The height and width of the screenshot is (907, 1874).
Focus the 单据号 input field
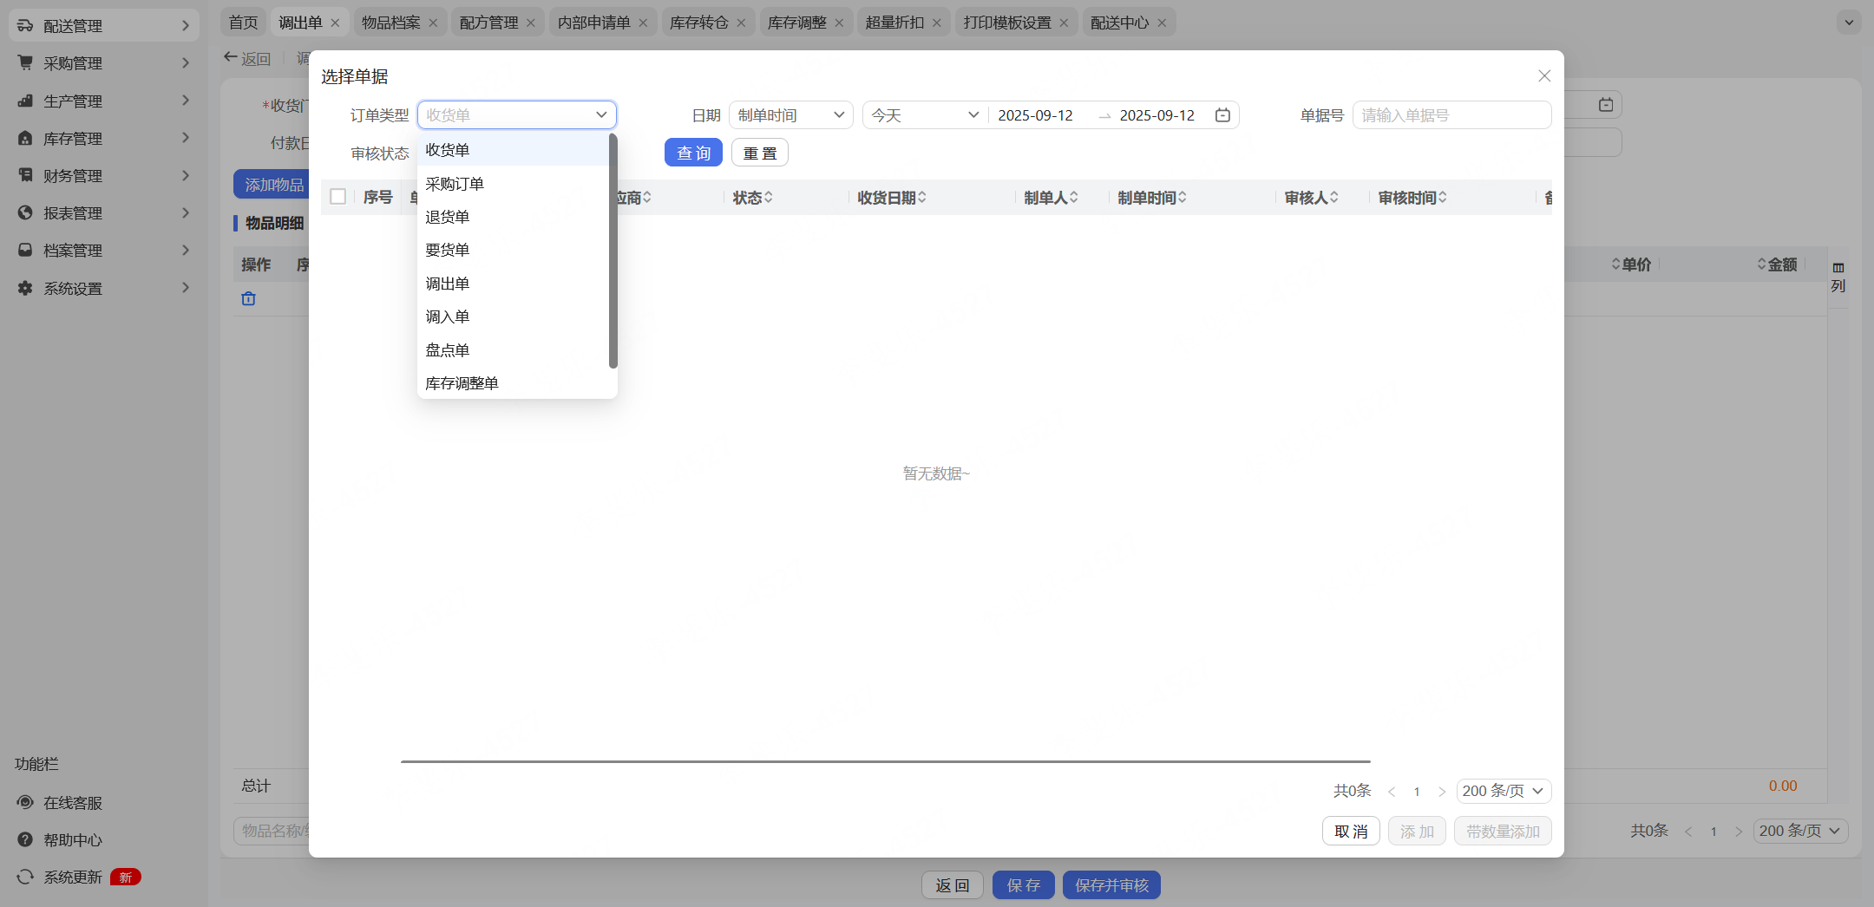coord(1451,115)
